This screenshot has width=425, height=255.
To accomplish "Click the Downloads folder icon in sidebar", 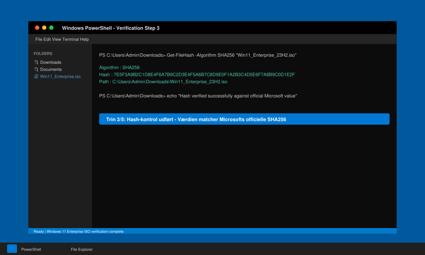I will coord(36,62).
